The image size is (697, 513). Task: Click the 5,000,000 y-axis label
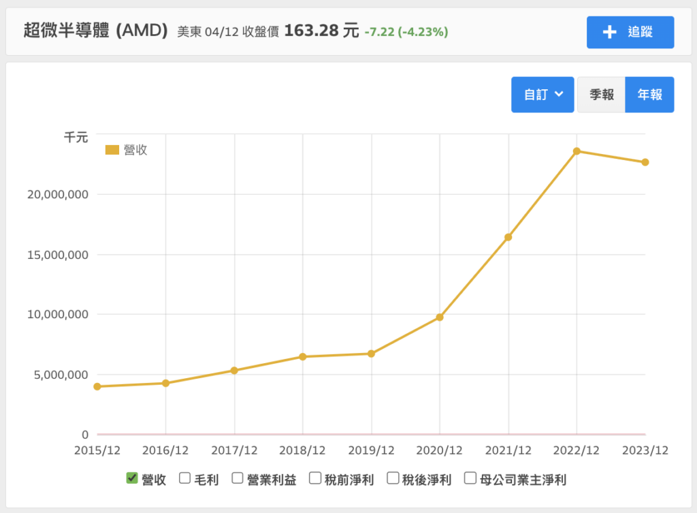coord(61,375)
